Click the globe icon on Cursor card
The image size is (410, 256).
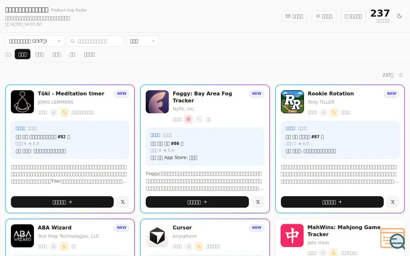[189, 246]
